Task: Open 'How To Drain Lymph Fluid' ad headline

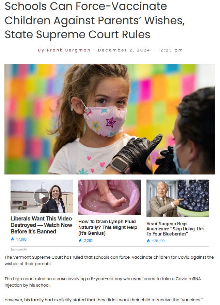Action: pos(108,227)
